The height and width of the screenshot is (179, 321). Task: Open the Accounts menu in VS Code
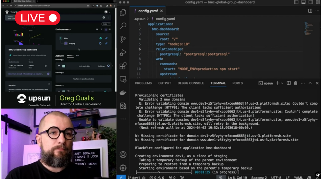pyautogui.click(x=123, y=155)
